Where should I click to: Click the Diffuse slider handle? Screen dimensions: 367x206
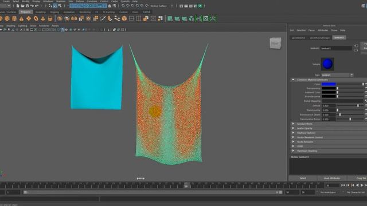(358, 105)
